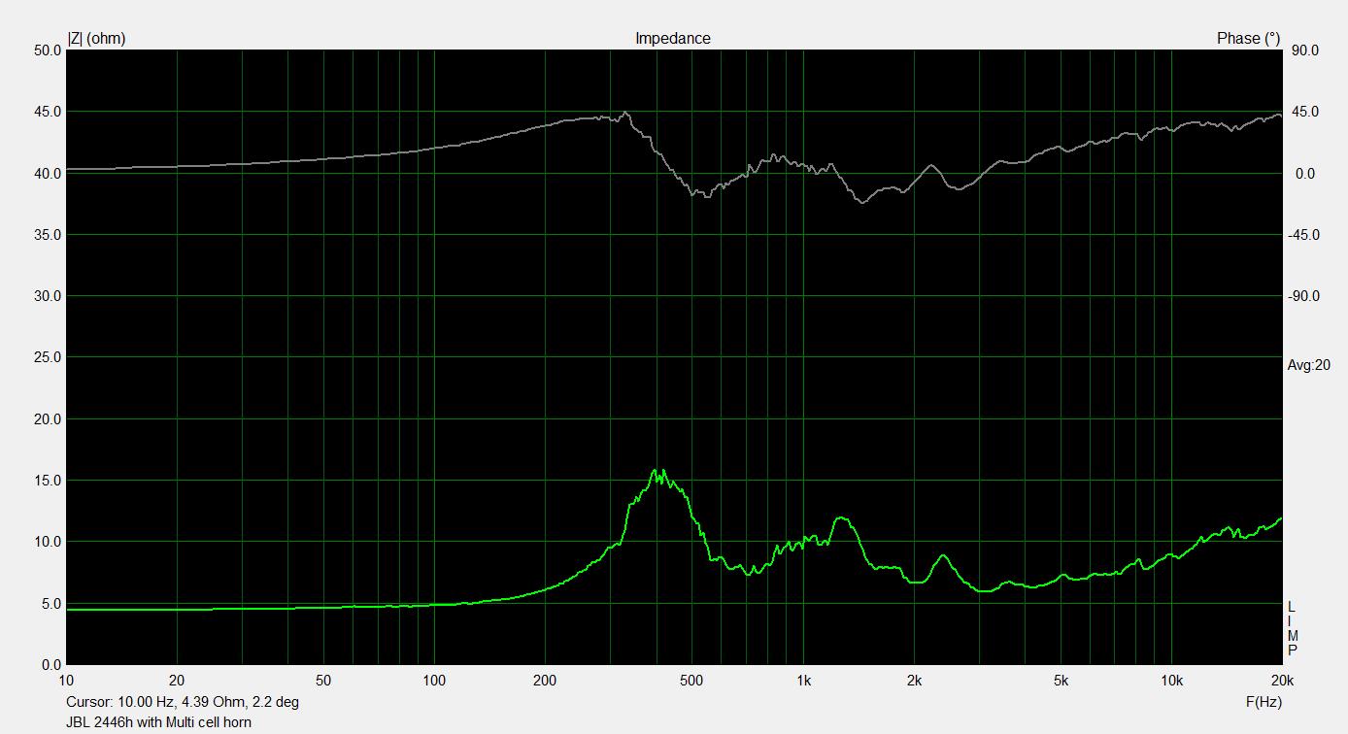The height and width of the screenshot is (734, 1348).
Task: Click the 10k frequency axis tick label
Action: (x=1172, y=681)
